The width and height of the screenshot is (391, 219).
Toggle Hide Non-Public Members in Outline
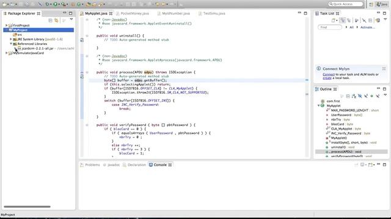[372, 96]
